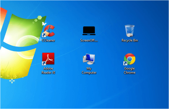This screenshot has width=169, height=109.
Task: Select the My Computer icon
Action: point(89,59)
